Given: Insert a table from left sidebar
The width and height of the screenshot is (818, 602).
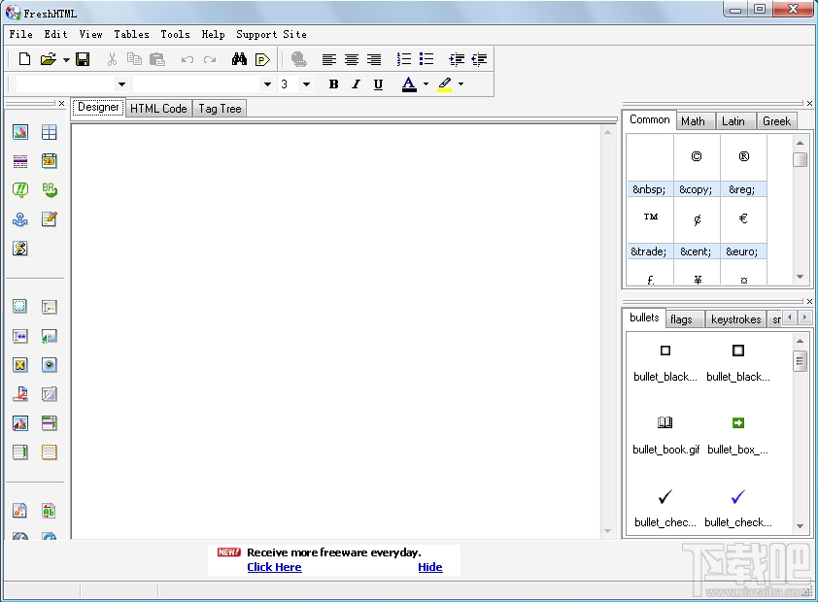Looking at the screenshot, I should (49, 132).
